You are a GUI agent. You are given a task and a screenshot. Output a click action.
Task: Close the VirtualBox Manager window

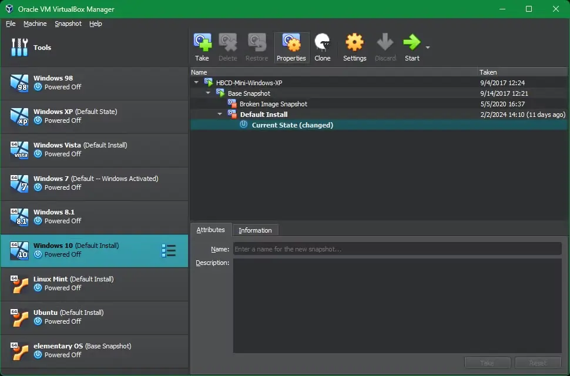click(556, 9)
